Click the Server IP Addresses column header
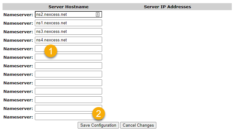The height and width of the screenshot is (133, 234). 167,7
